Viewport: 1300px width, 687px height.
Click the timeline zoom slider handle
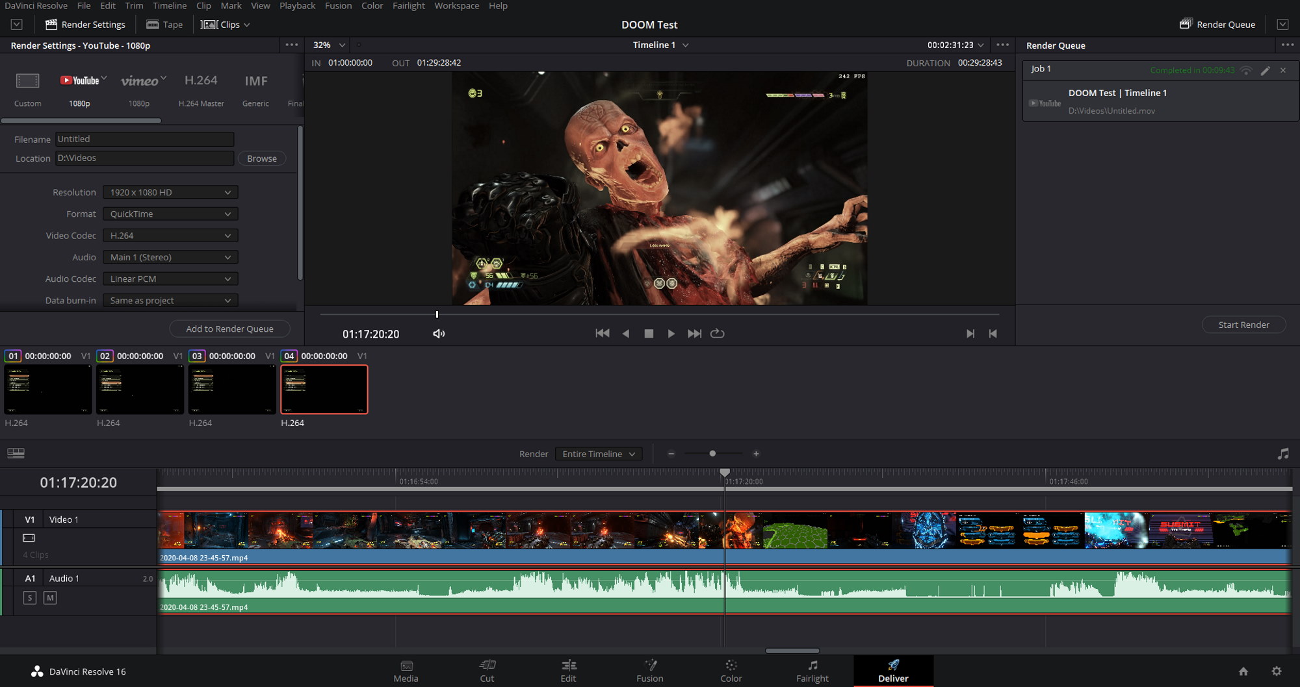(712, 454)
